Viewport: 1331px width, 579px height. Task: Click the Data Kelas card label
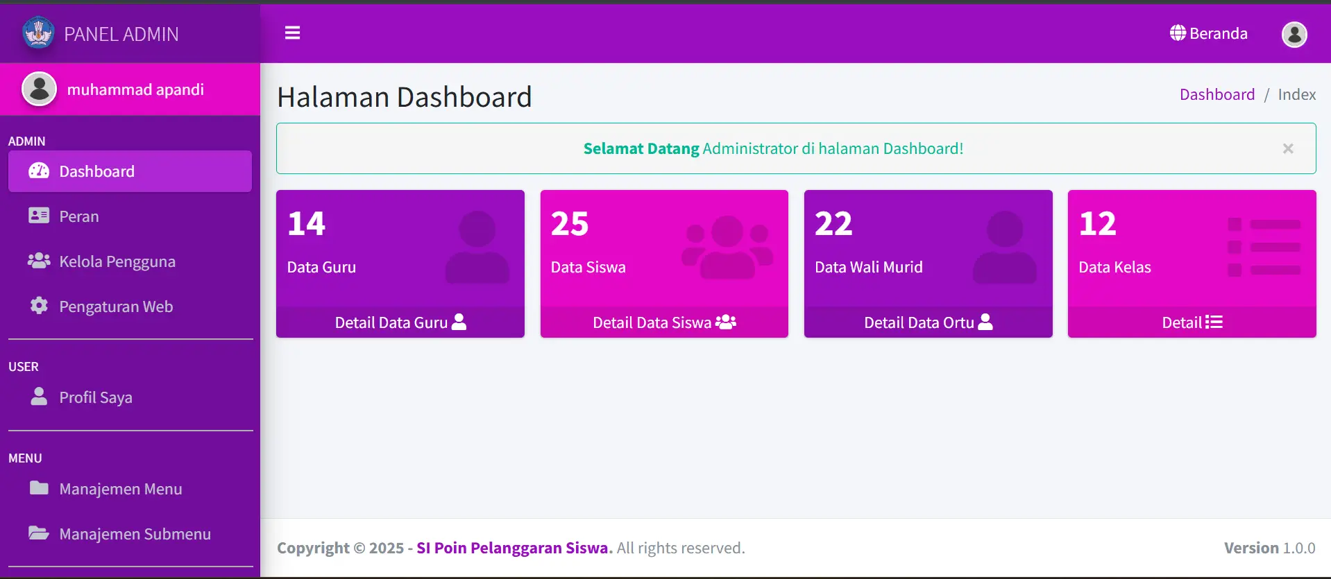pyautogui.click(x=1114, y=267)
